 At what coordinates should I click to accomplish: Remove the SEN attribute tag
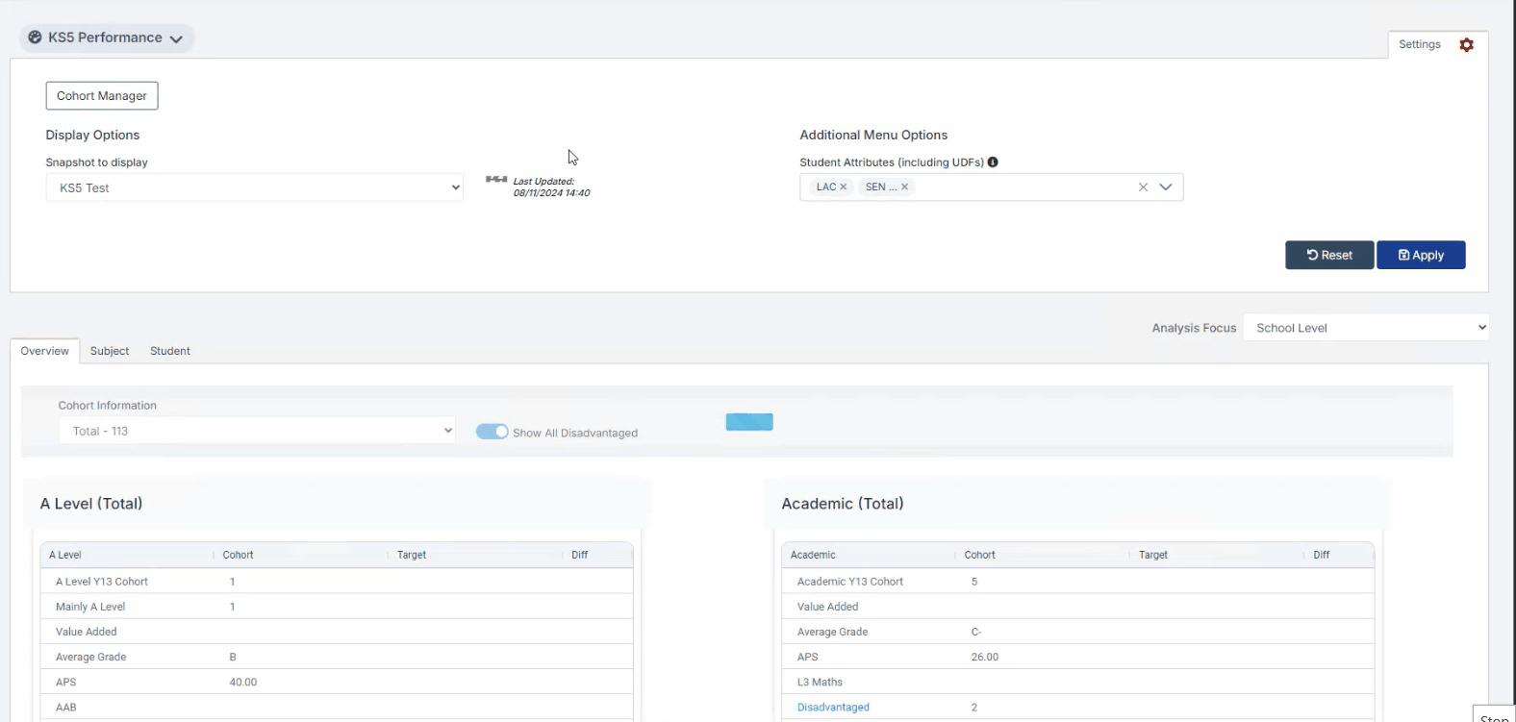pyautogui.click(x=904, y=187)
